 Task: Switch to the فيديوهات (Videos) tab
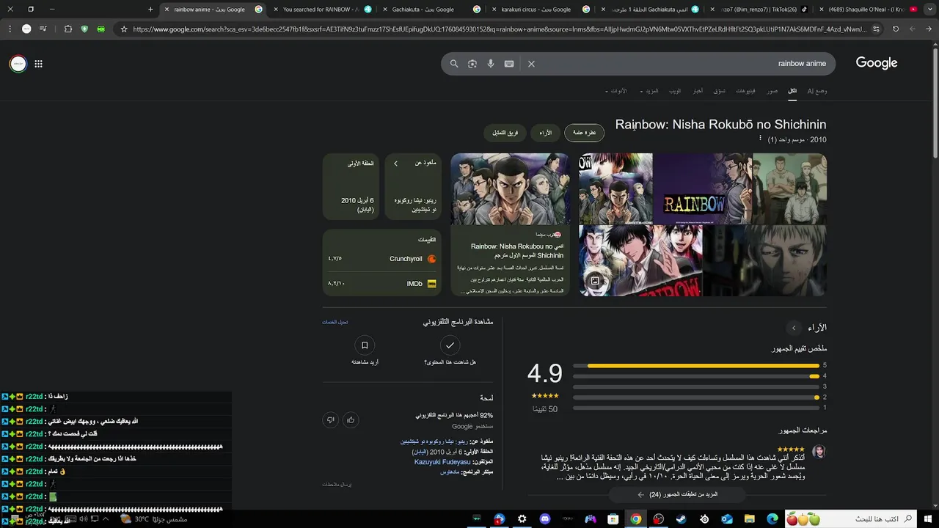pos(745,91)
